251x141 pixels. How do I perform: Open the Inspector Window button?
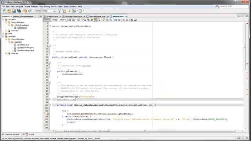[x=11, y=134]
